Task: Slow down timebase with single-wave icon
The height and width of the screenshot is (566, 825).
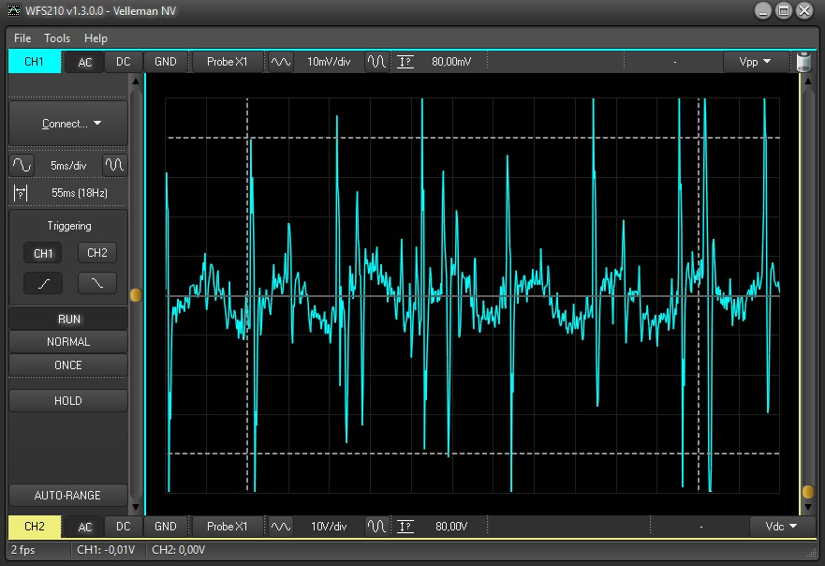Action: pyautogui.click(x=22, y=165)
